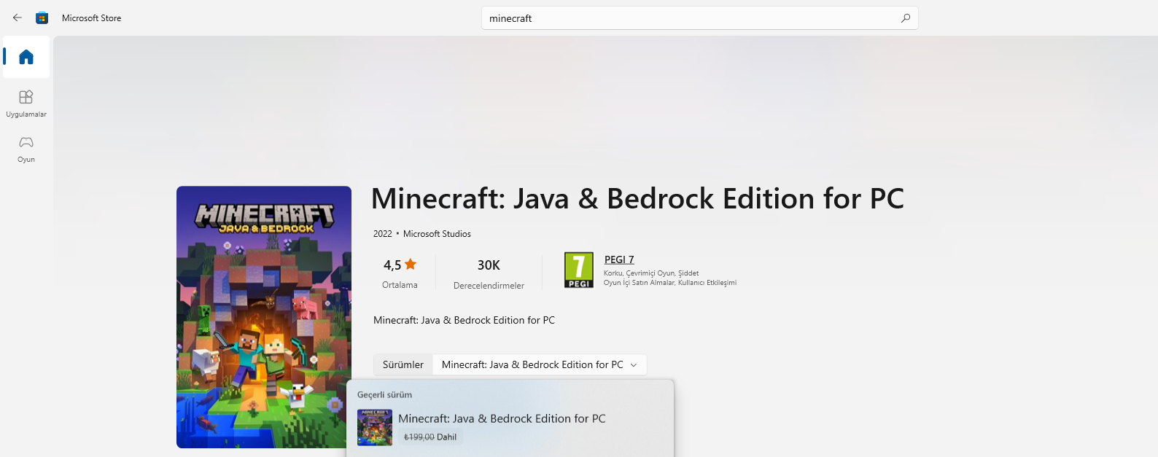Click the PEGI 7 link
This screenshot has height=457, width=1158.
pos(619,259)
